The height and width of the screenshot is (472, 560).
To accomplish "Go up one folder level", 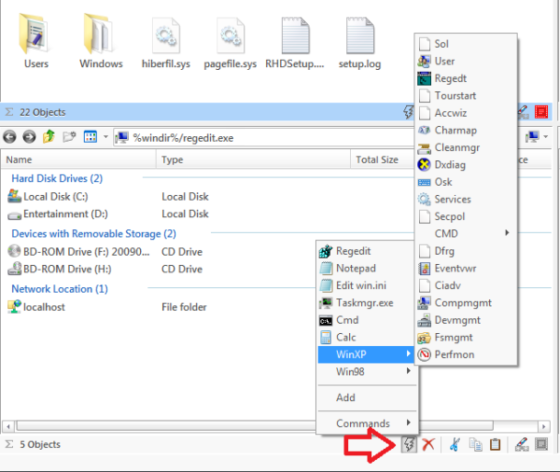I will [49, 136].
